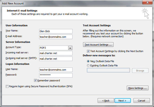Click the Password input field
154x107 pixels.
click(56, 75)
